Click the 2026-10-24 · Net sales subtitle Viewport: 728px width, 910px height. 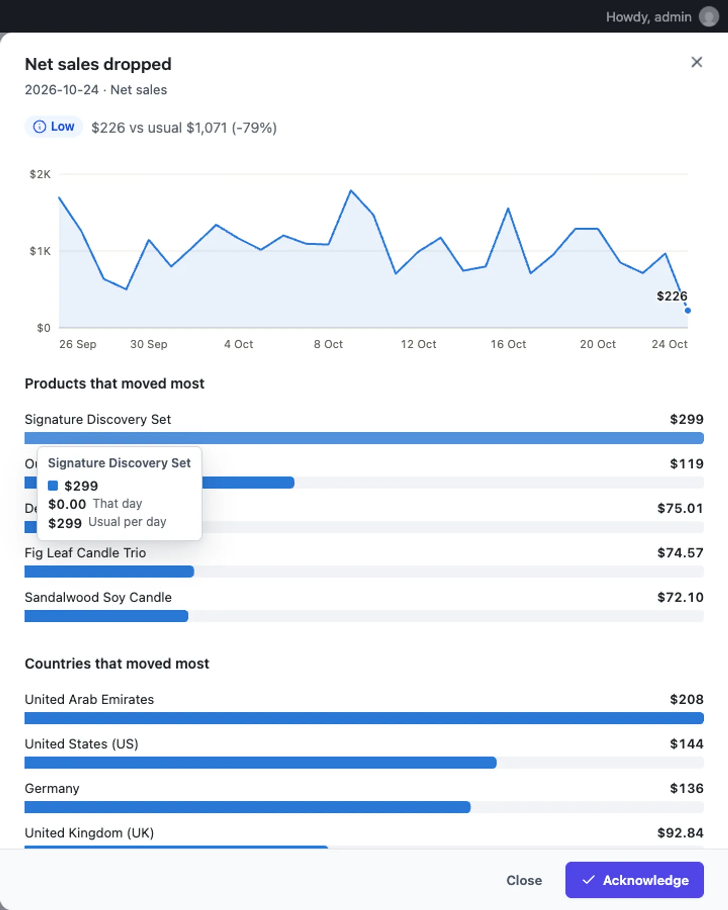(x=96, y=89)
